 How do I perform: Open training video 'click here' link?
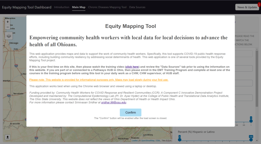click(132, 67)
